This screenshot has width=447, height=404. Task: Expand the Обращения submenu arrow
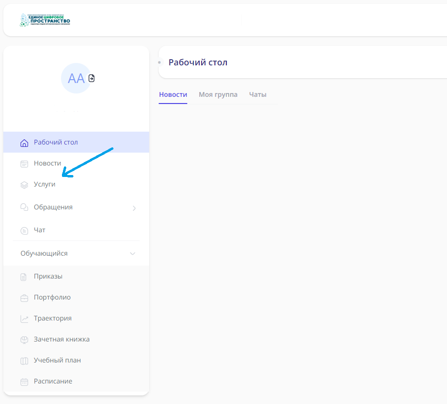pos(134,208)
